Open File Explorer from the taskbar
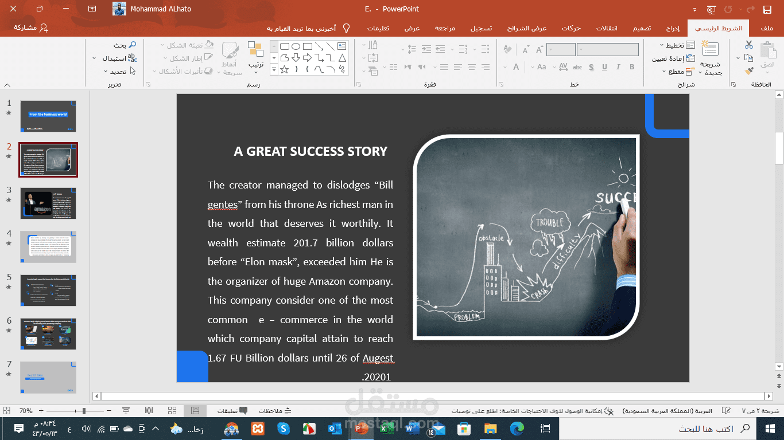784x440 pixels. tap(490, 429)
